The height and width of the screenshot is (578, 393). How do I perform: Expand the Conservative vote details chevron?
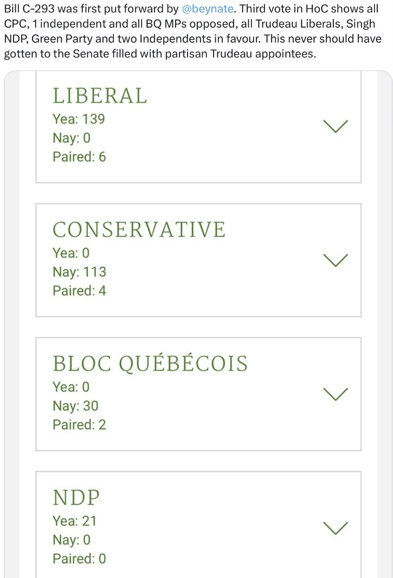pyautogui.click(x=336, y=260)
